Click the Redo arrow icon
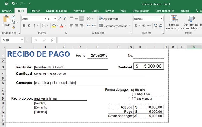 click(x=21, y=3)
